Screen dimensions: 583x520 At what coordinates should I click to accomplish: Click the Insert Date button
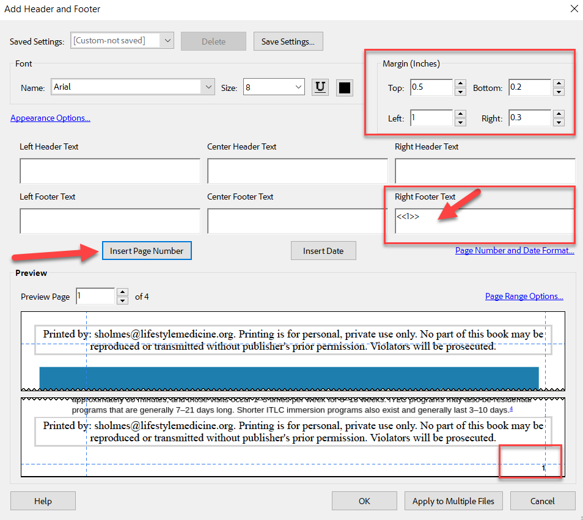323,251
